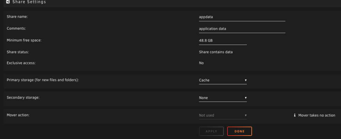341x139 pixels.
Task: Click the Share Settings header icon
Action: (x=8, y=2)
